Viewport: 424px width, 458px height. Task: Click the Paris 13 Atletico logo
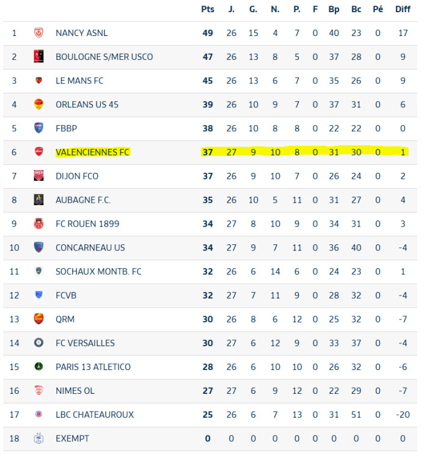(38, 367)
